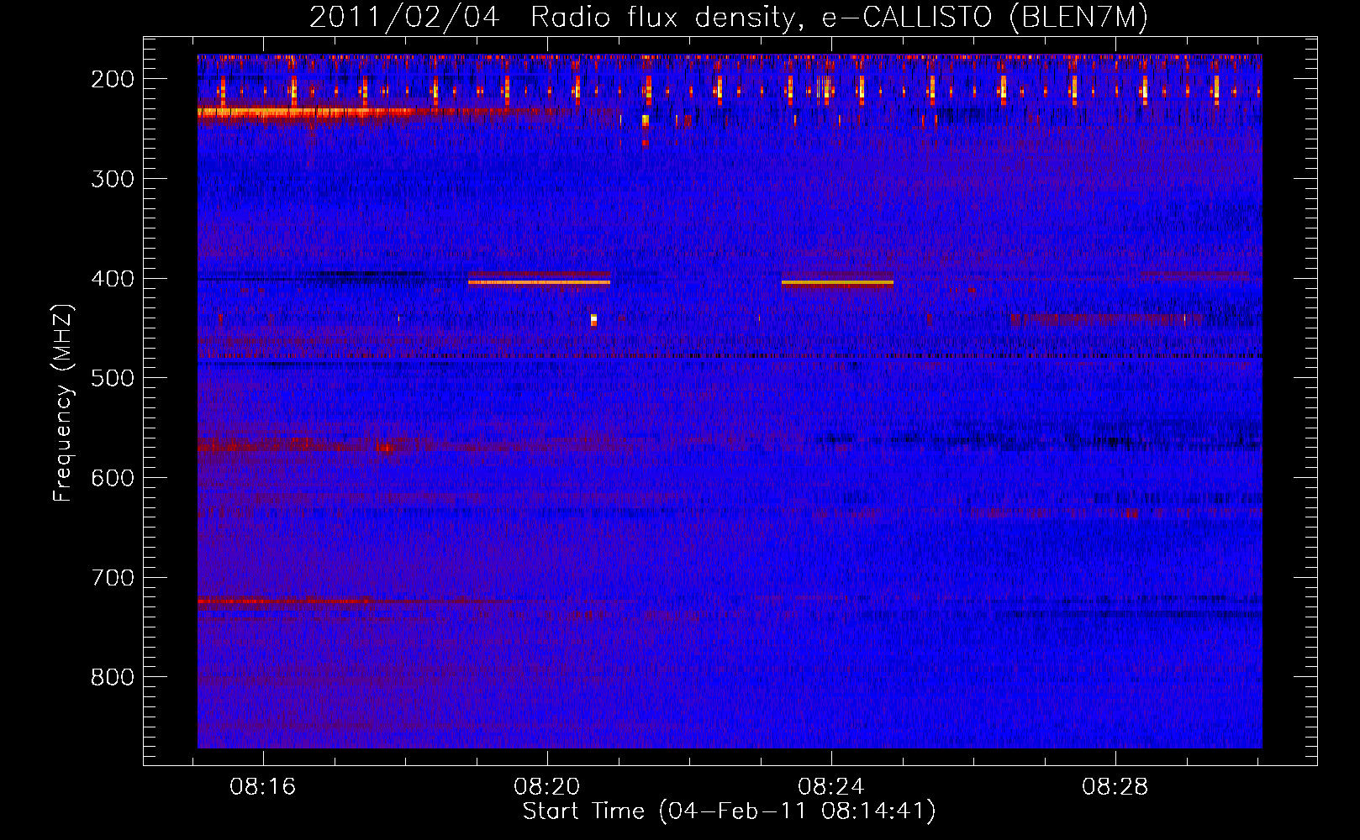Click the 'Start Time (04-Feb-11 08:14:41)' label
The width and height of the screenshot is (1360, 840).
pos(729,811)
